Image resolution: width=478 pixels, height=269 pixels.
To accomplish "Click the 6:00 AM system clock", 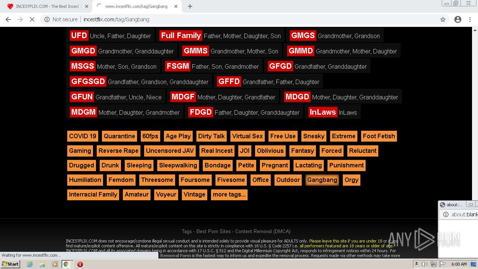I will (459, 264).
